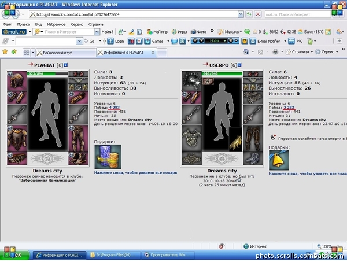Viewport: 347px width, 262px height.
Task: Click the Facebook Login toolbar button
Action: pyautogui.click(x=116, y=41)
